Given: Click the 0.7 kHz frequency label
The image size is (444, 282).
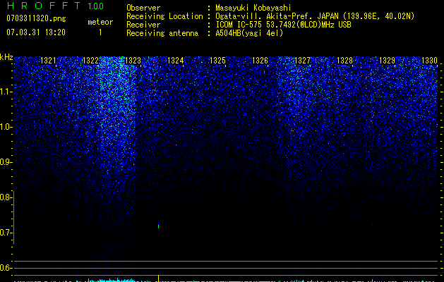Looking at the screenshot, I should click(6, 233).
